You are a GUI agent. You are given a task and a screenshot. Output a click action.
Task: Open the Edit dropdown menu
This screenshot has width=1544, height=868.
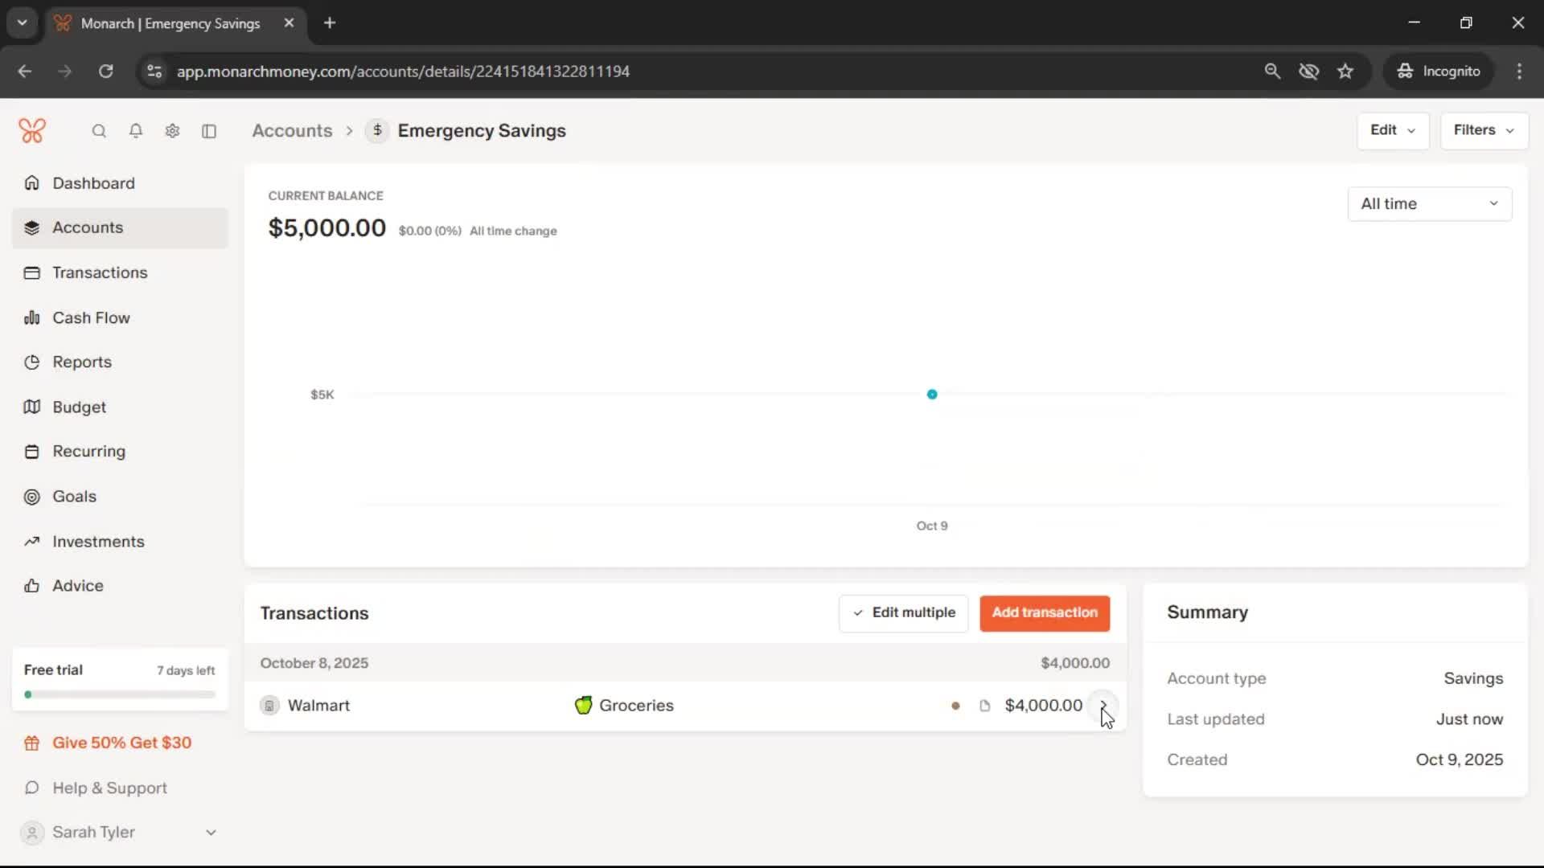(x=1392, y=130)
